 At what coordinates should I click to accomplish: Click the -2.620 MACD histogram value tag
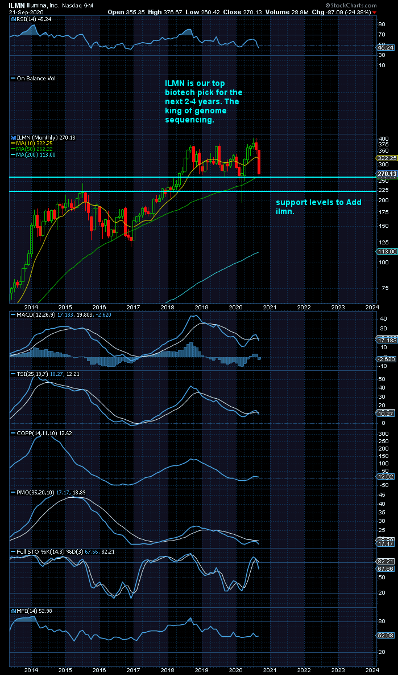pos(387,359)
